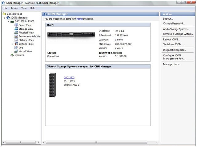Click the ICON rack server image
Image resolution: width=197 pixels, height=147 pixels.
pos(71,34)
